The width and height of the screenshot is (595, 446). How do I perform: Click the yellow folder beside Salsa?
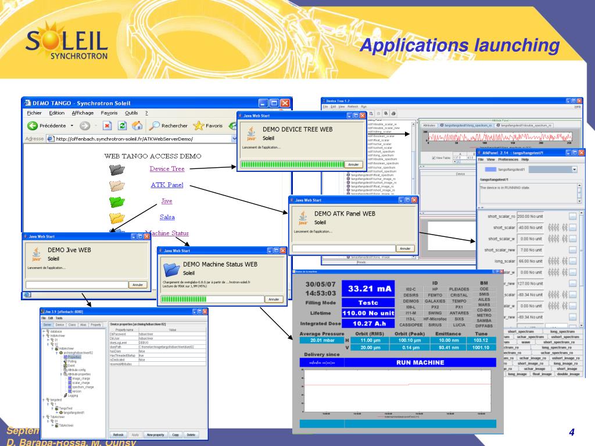[117, 218]
